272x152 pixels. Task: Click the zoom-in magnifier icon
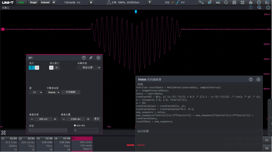point(259,8)
